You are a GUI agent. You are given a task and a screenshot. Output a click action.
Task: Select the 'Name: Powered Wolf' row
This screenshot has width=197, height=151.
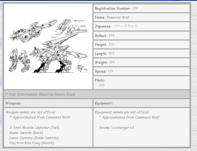pos(141,17)
